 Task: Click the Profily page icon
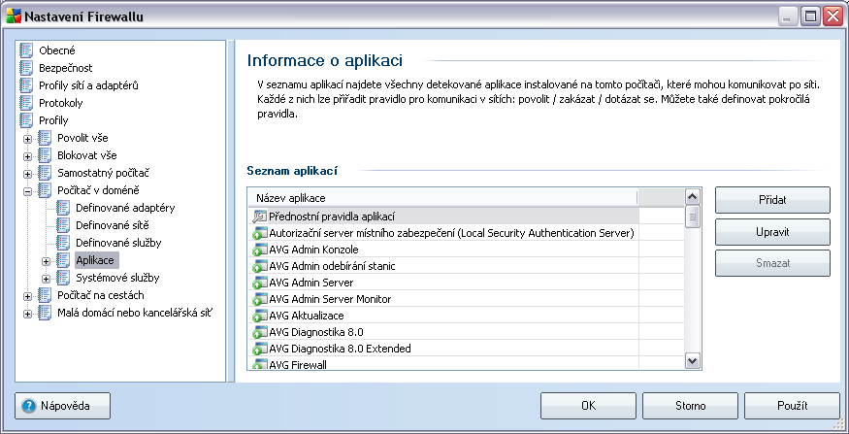point(26,119)
